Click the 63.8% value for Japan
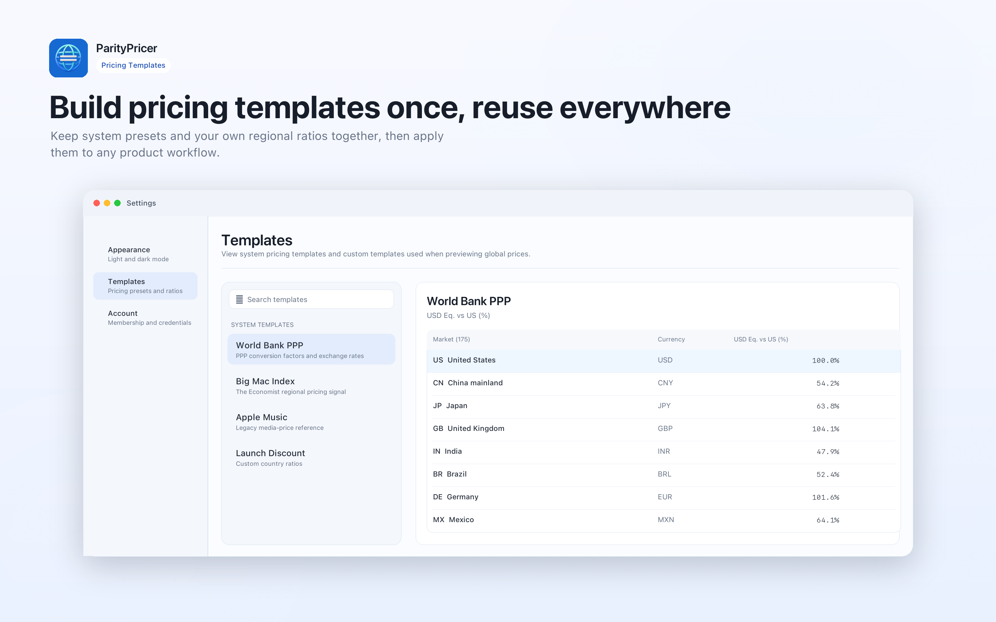The height and width of the screenshot is (622, 996). tap(827, 406)
